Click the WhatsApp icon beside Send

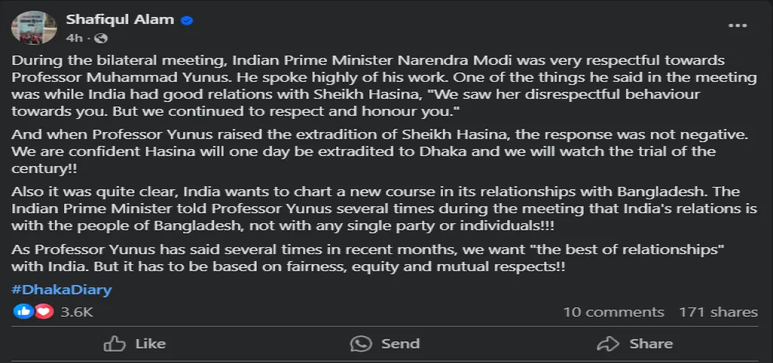360,343
